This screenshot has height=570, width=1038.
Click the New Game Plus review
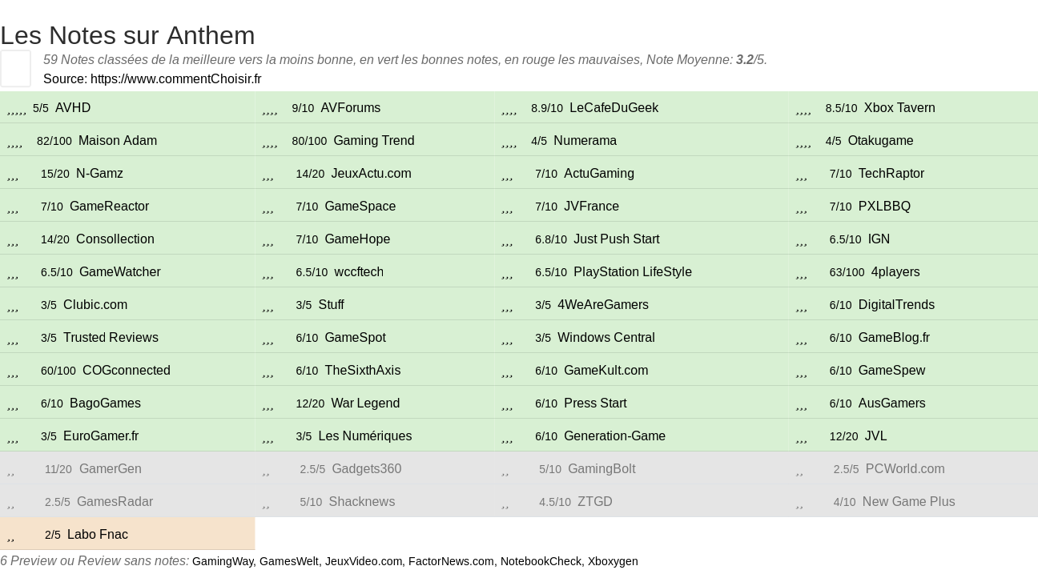pos(908,502)
